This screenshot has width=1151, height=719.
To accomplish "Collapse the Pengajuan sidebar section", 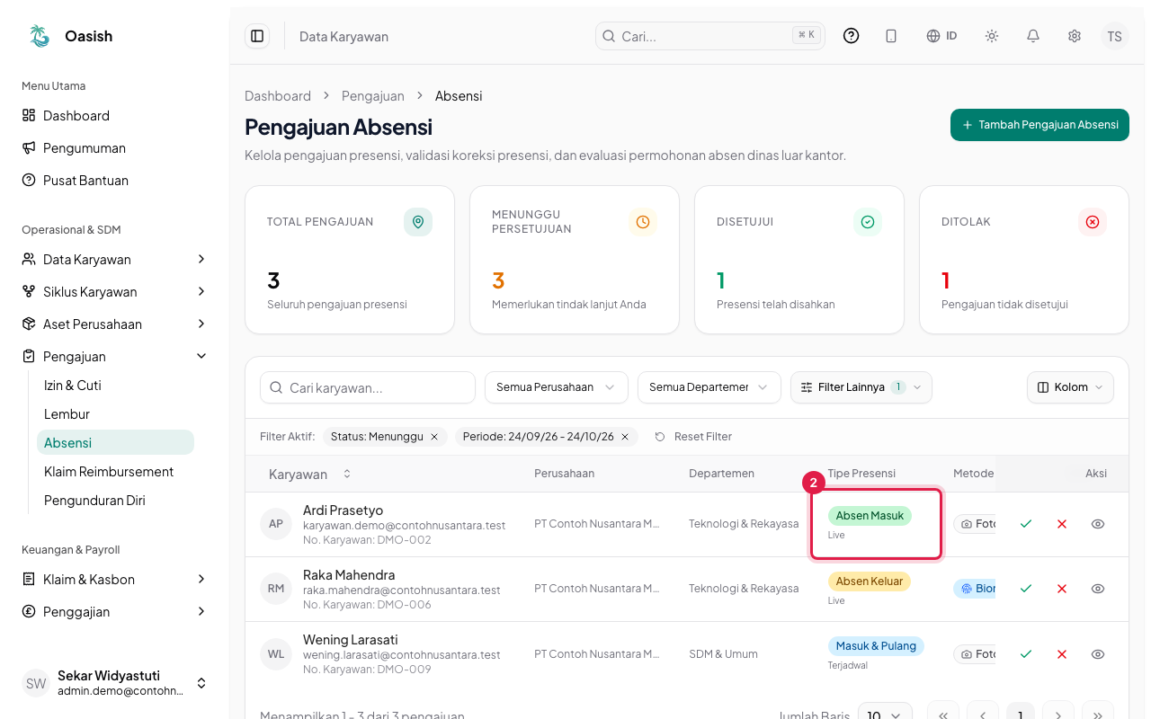I will tap(115, 357).
